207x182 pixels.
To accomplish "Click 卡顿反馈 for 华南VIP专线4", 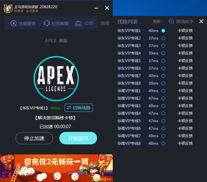I will (x=185, y=113).
